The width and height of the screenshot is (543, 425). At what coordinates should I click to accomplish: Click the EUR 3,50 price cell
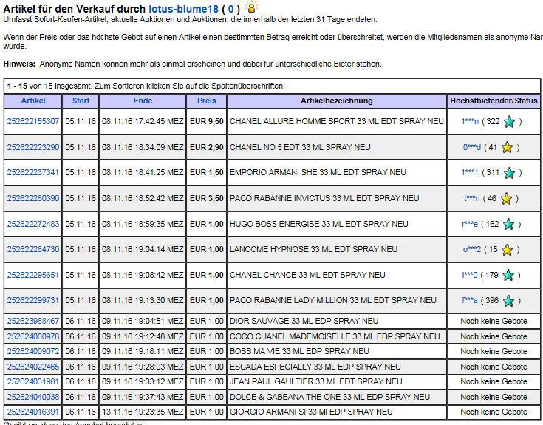(x=206, y=198)
